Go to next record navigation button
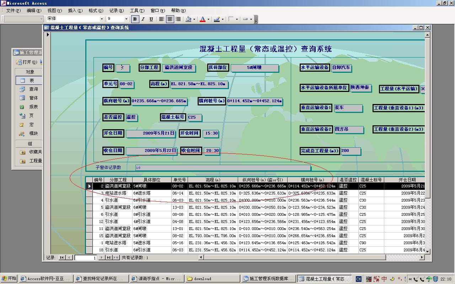This screenshot has width=455, height=284. tap(101, 258)
